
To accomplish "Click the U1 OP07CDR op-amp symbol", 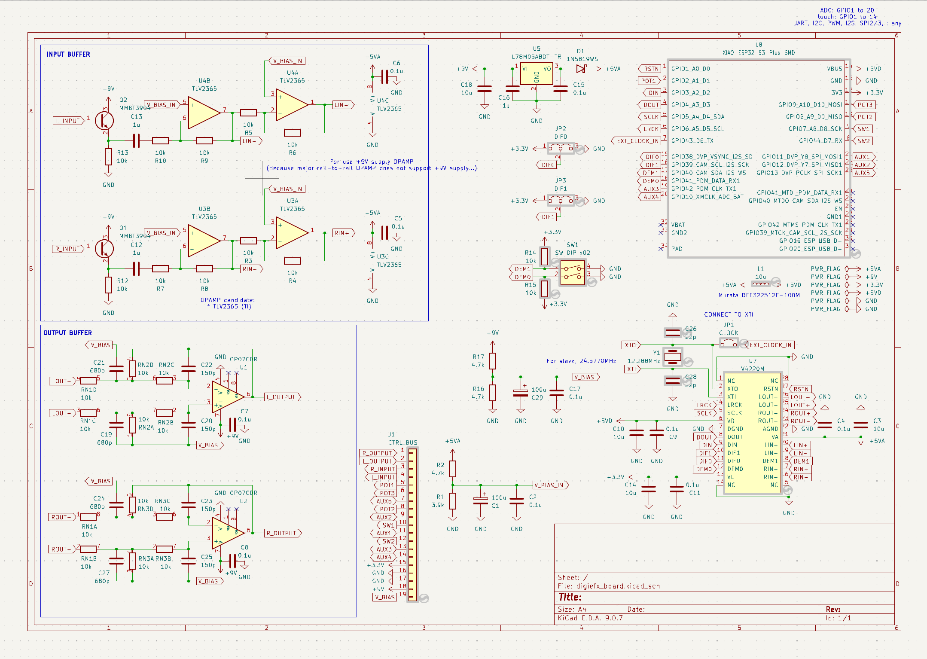I will (228, 397).
